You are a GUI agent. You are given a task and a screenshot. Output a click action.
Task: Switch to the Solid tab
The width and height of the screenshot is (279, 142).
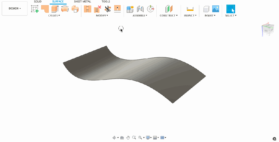(x=38, y=2)
